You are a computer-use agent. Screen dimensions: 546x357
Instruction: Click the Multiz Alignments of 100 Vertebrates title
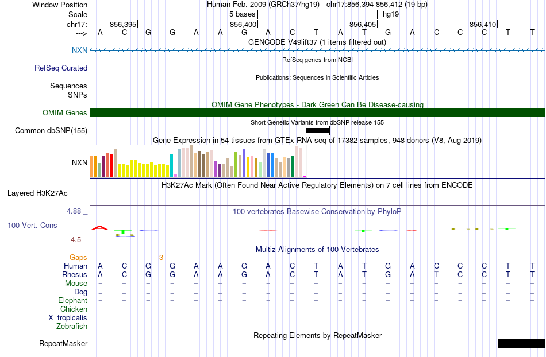coord(317,249)
